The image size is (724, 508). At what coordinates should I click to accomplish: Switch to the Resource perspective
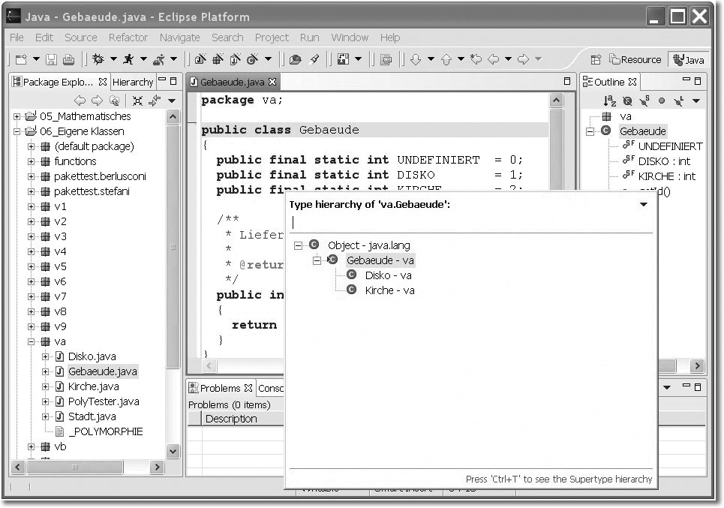[635, 60]
